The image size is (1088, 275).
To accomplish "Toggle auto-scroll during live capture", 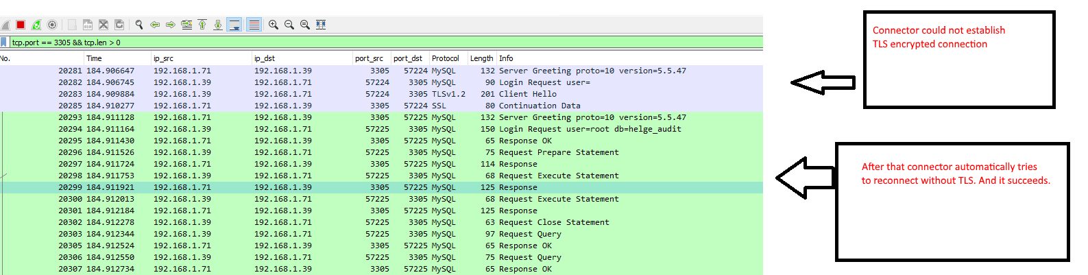I will point(234,25).
